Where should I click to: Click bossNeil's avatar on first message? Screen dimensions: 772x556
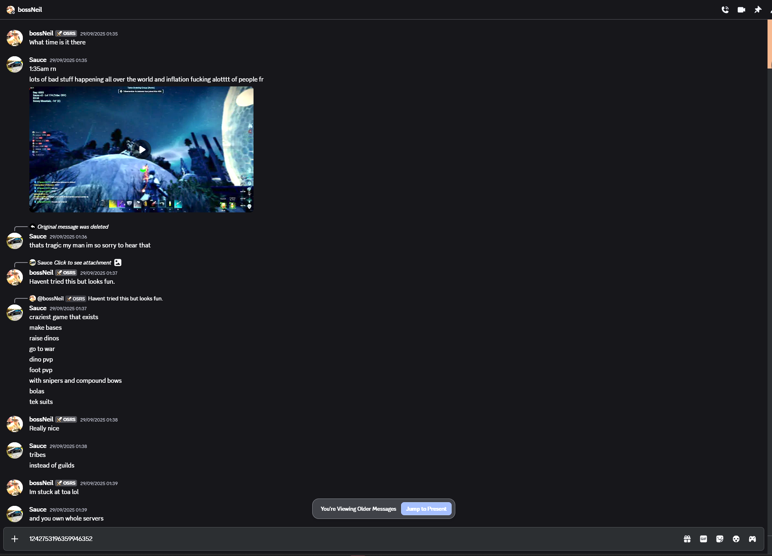[15, 38]
